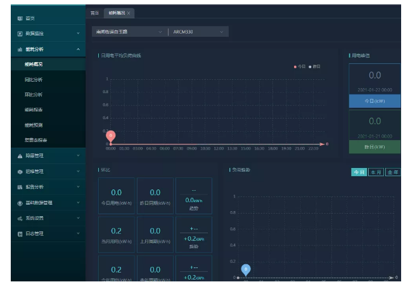Screen dimensions: 410x289
Task: Click the 0.0kW·h 趋势 card
Action: pyautogui.click(x=194, y=196)
